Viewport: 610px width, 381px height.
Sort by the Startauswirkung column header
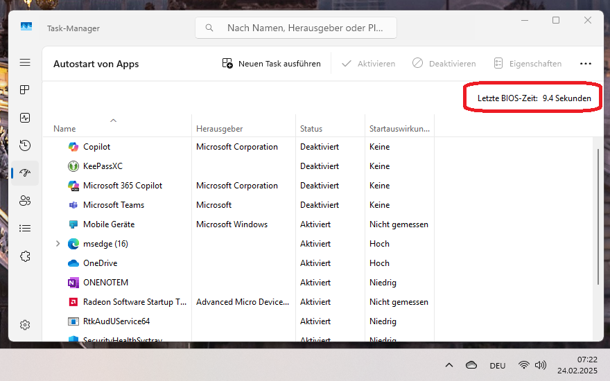(x=399, y=129)
